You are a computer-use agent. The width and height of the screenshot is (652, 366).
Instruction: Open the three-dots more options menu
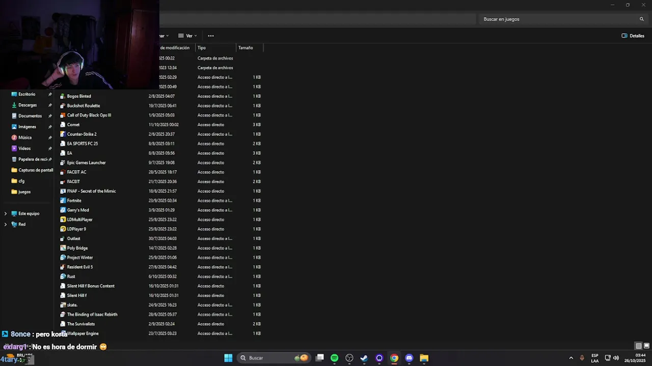click(211, 36)
